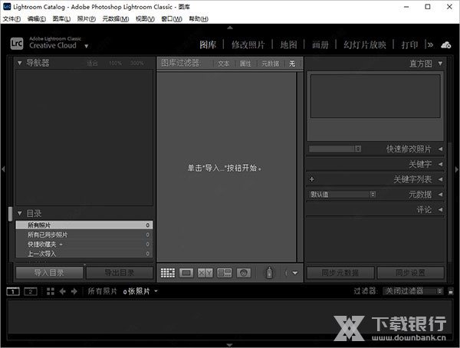Switch to the 图库 module
The height and width of the screenshot is (348, 460).
208,45
